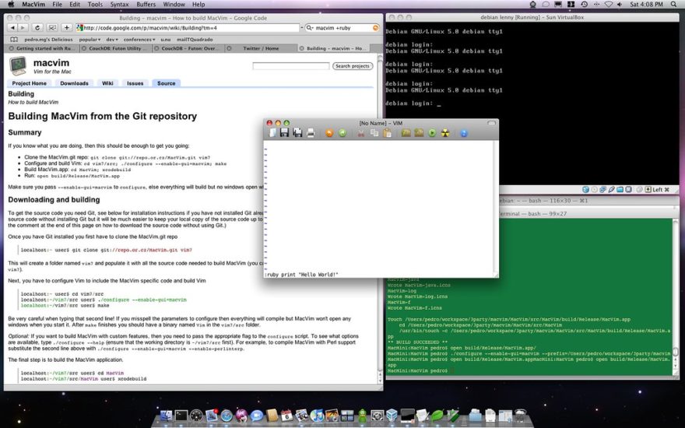Click the Load Session folder icon in MacVim
The width and height of the screenshot is (685, 428).
[x=406, y=133]
